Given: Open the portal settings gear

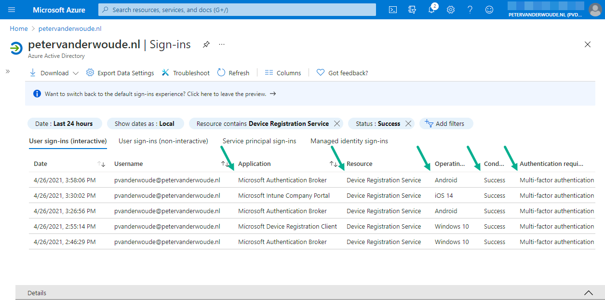Looking at the screenshot, I should [x=450, y=10].
